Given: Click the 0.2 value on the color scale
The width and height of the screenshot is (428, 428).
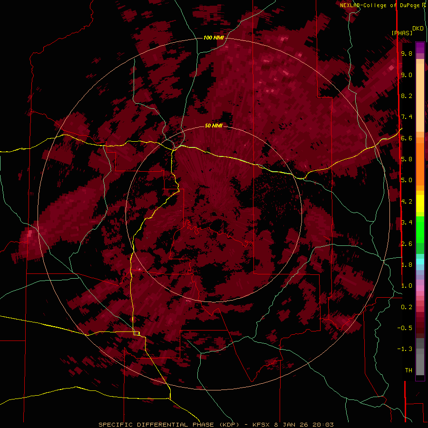Looking at the screenshot, I should click(407, 307).
